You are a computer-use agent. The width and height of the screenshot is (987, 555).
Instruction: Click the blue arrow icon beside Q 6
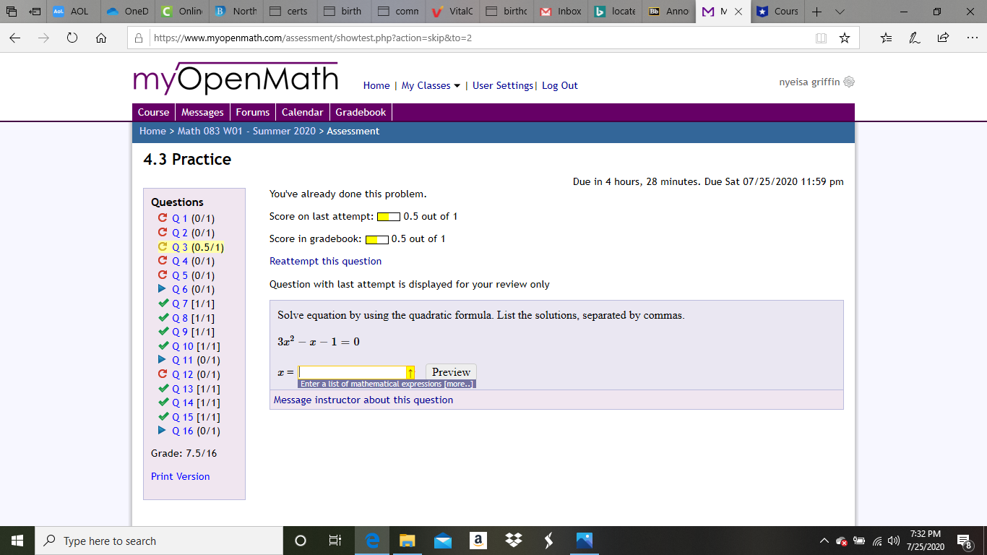coord(162,289)
